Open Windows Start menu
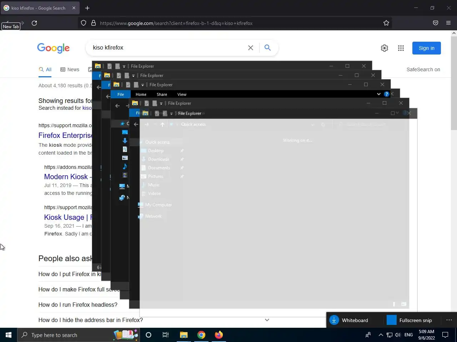The height and width of the screenshot is (342, 457). 9,335
